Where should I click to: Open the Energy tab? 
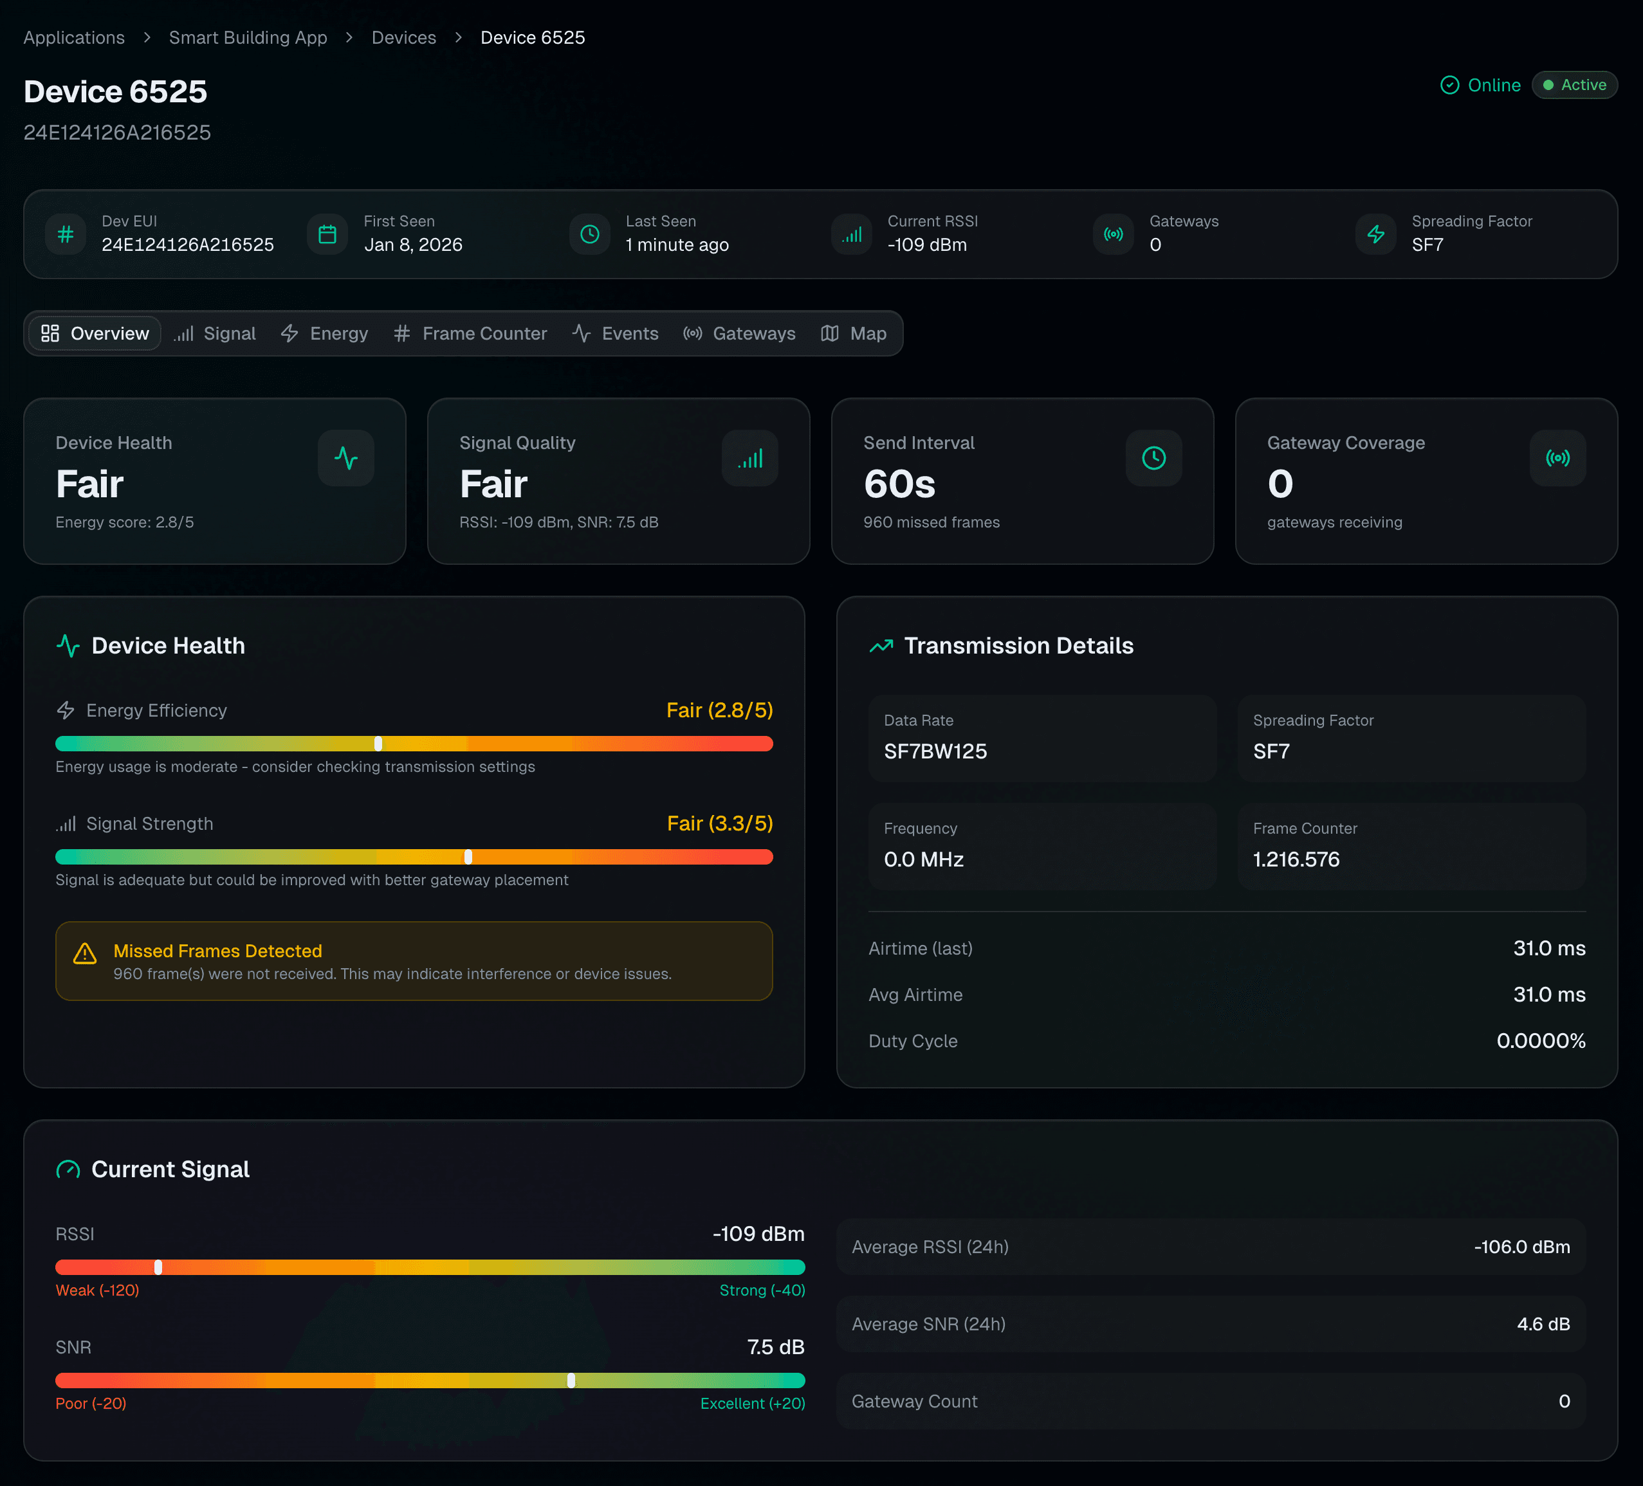324,333
